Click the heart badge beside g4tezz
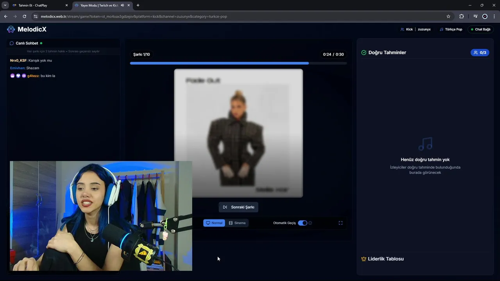Viewport: 500px width, 281px height. pyautogui.click(x=18, y=76)
